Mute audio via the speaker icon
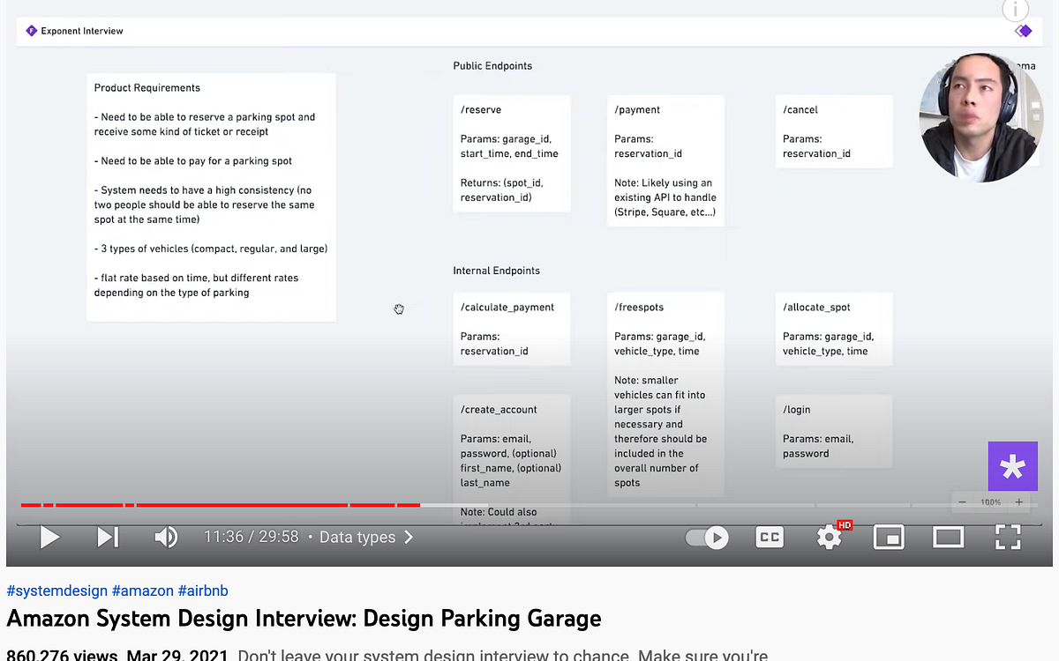Viewport: 1059px width, 661px height. 166,537
